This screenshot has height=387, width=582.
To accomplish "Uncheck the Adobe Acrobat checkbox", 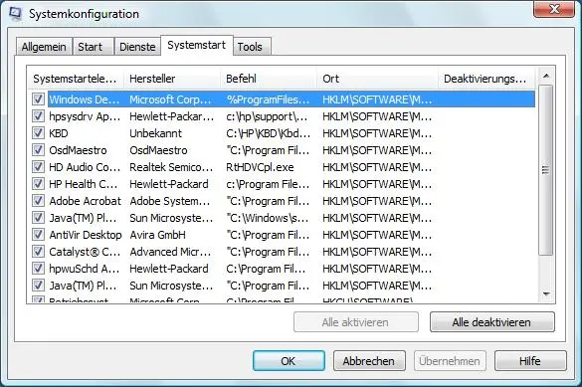I will [x=38, y=201].
